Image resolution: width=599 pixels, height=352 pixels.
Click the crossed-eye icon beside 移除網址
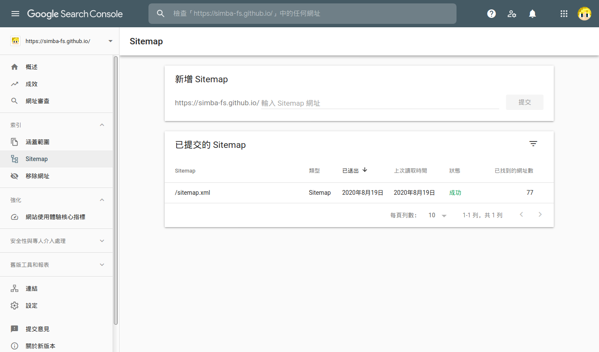(15, 176)
